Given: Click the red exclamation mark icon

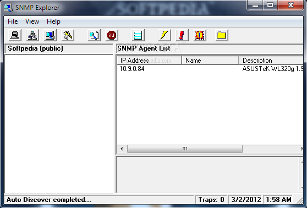Looking at the screenshot, I should (x=182, y=35).
